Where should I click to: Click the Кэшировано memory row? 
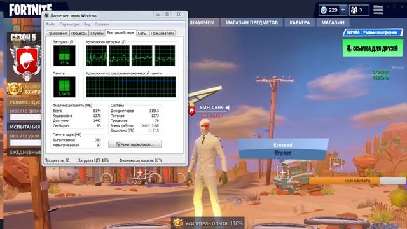tap(77, 116)
